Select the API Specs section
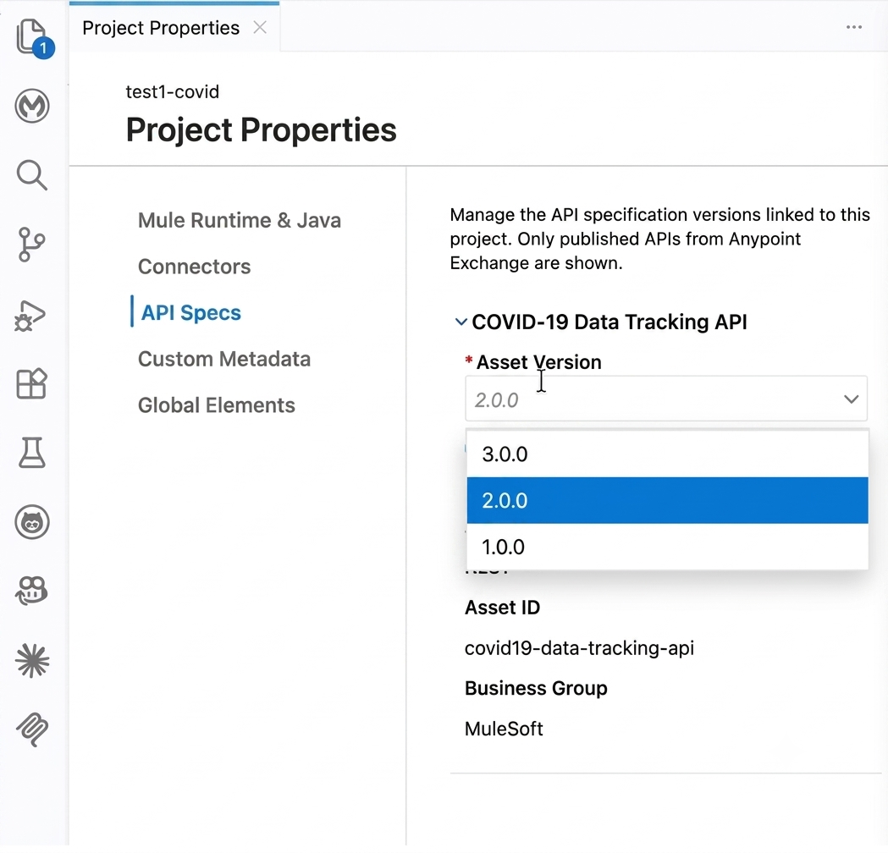The image size is (888, 853). pos(190,312)
